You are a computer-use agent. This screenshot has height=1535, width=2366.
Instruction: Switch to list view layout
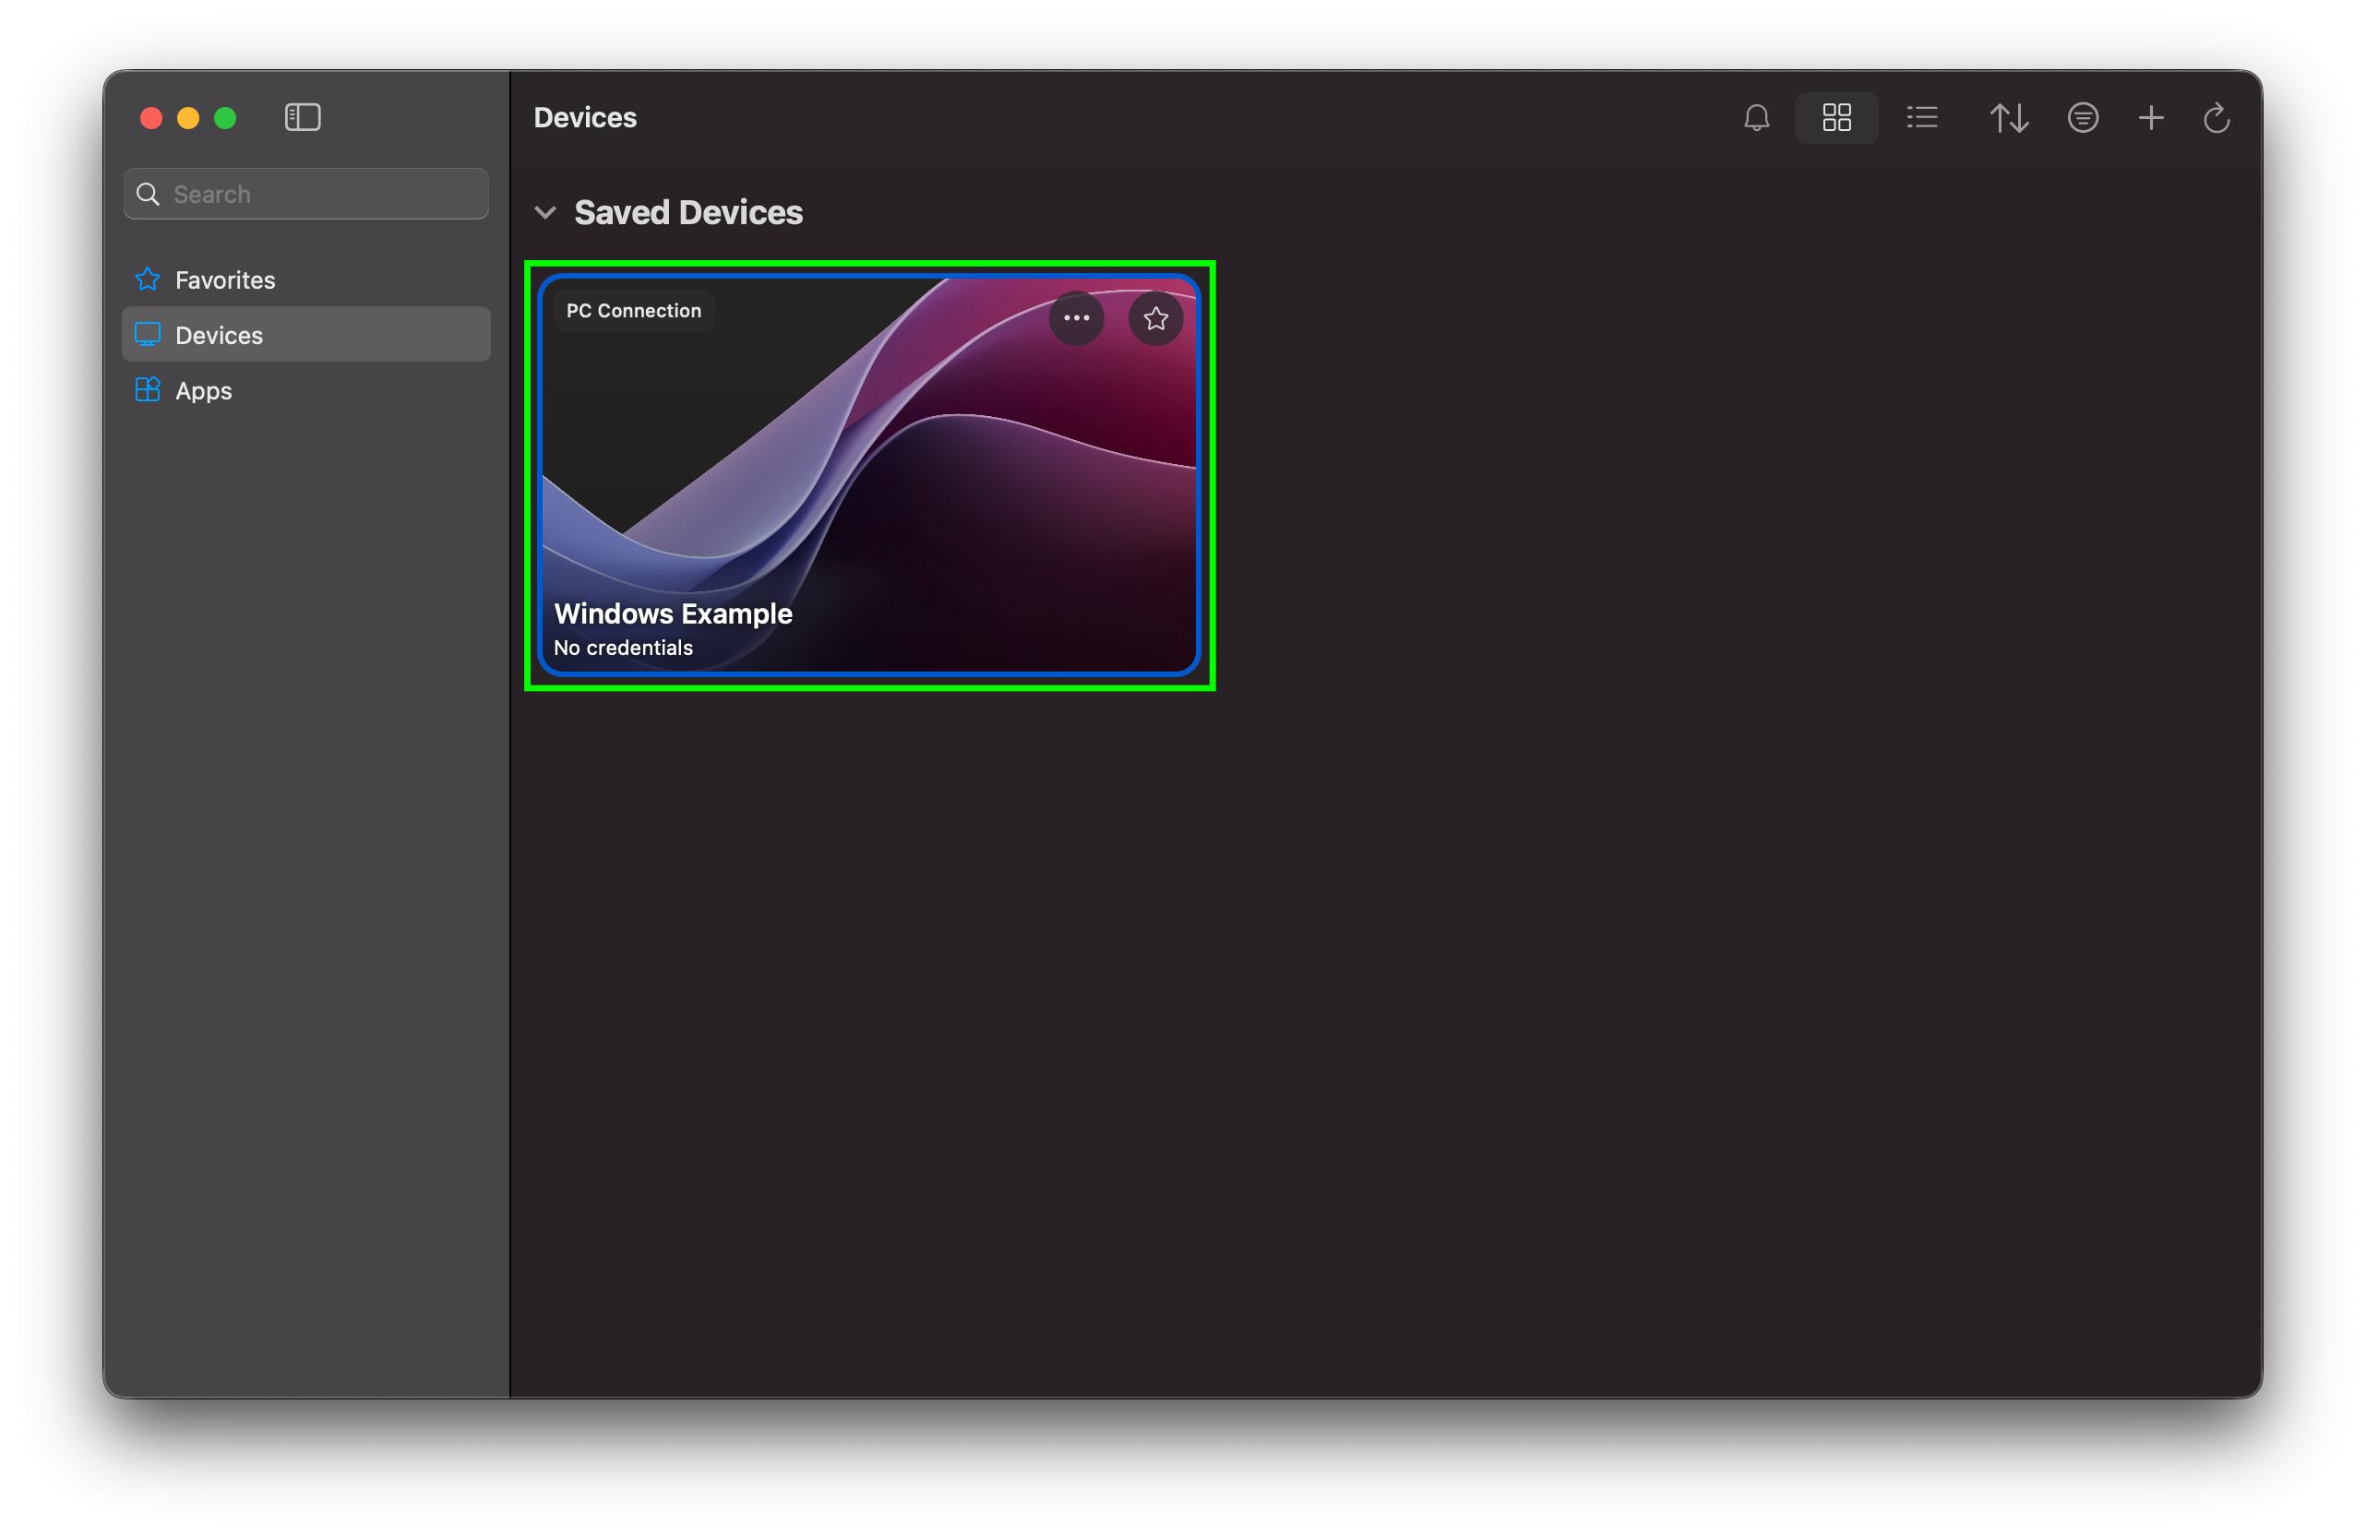pyautogui.click(x=1921, y=118)
